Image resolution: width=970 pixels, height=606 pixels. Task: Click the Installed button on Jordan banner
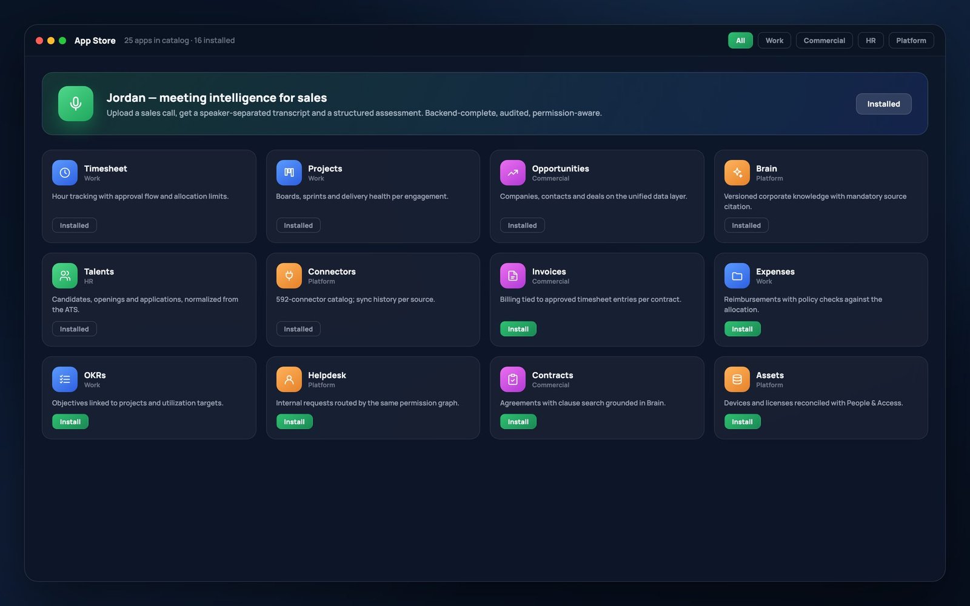883,104
